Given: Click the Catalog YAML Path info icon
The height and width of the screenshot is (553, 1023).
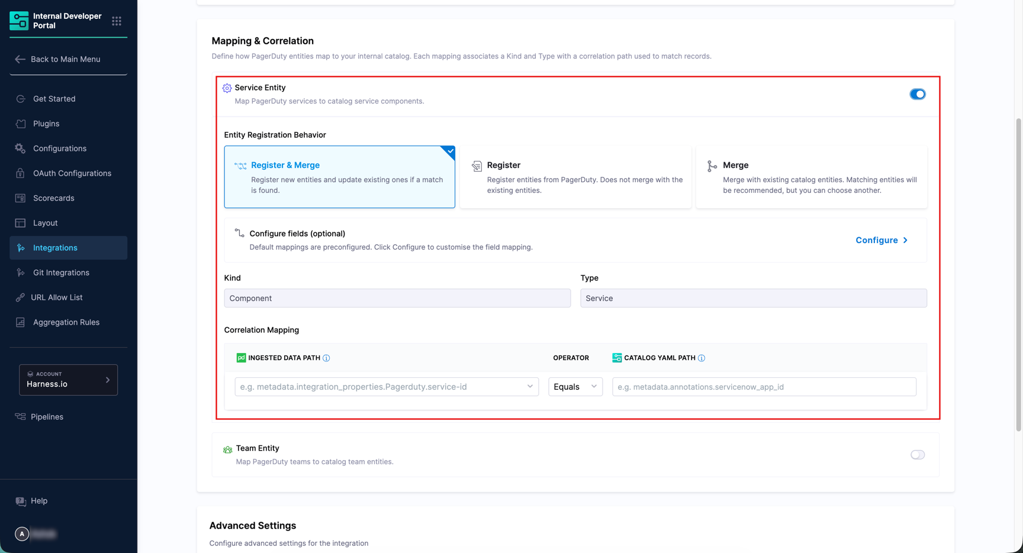Looking at the screenshot, I should (x=702, y=358).
